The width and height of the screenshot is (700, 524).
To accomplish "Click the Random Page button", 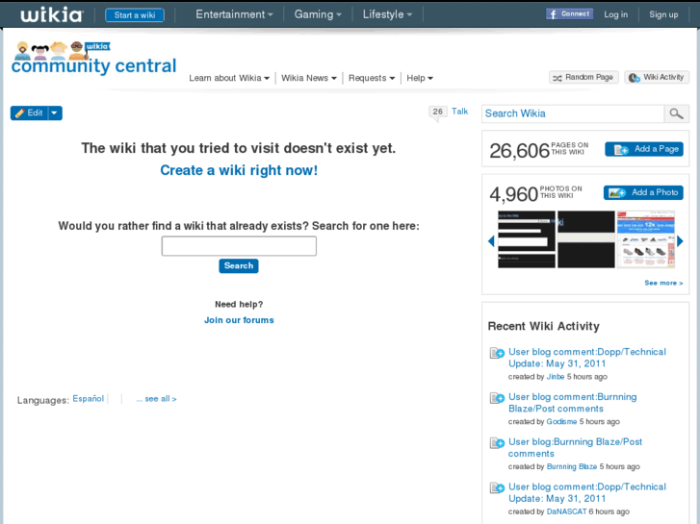I will pos(583,77).
